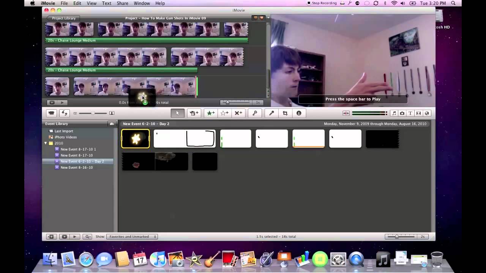Mark selection as Favorite

pyautogui.click(x=210, y=113)
